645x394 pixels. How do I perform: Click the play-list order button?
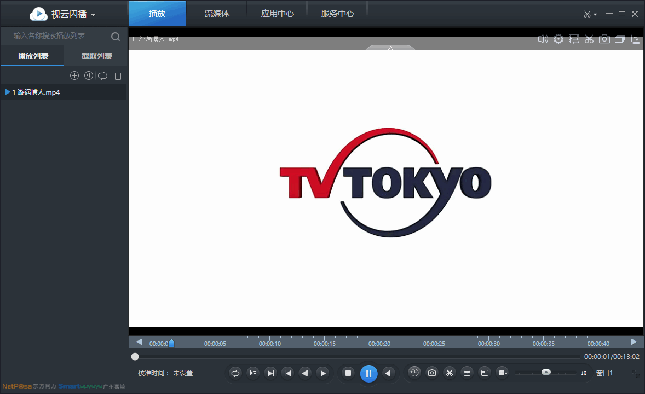[252, 373]
